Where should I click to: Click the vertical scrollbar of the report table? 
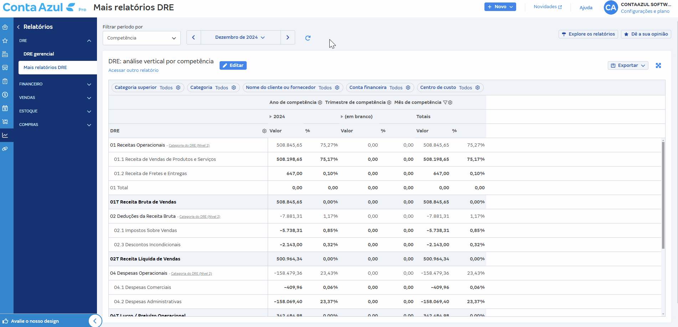[x=663, y=195]
